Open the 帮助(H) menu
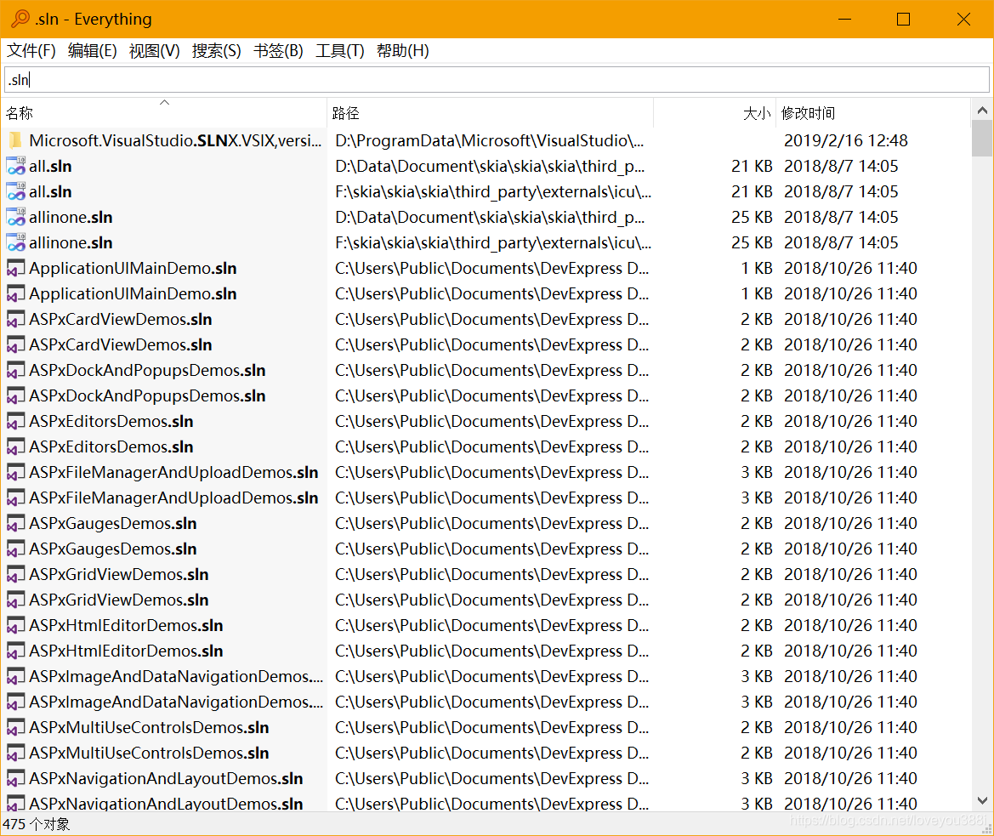 [x=402, y=51]
